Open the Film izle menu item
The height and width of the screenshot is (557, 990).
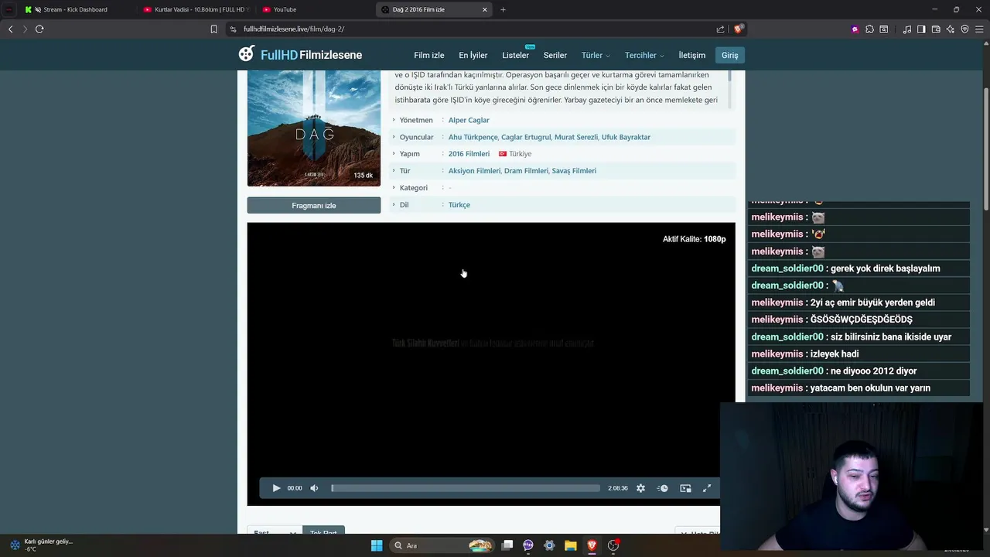pyautogui.click(x=429, y=55)
